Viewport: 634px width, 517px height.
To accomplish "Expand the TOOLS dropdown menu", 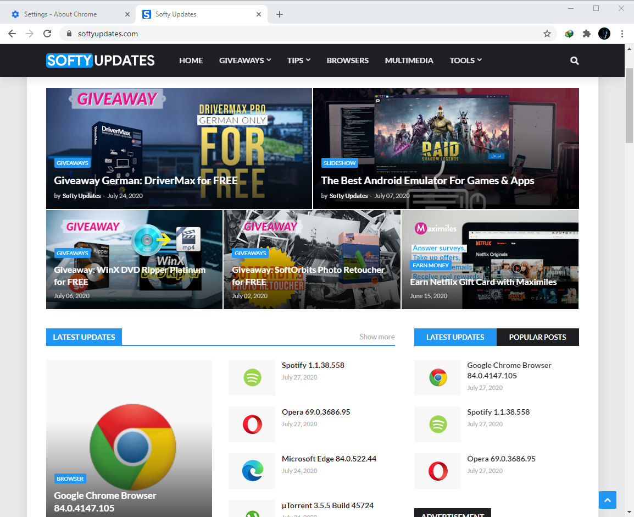I will tap(466, 61).
